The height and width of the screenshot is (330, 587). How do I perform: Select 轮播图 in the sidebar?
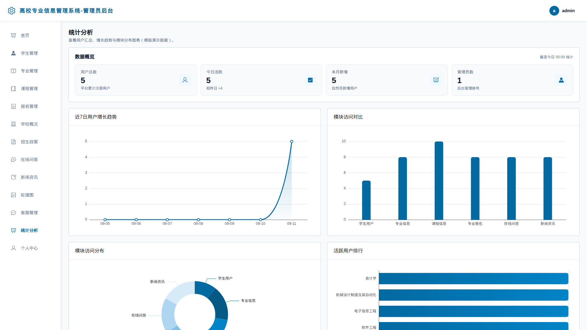click(x=31, y=195)
